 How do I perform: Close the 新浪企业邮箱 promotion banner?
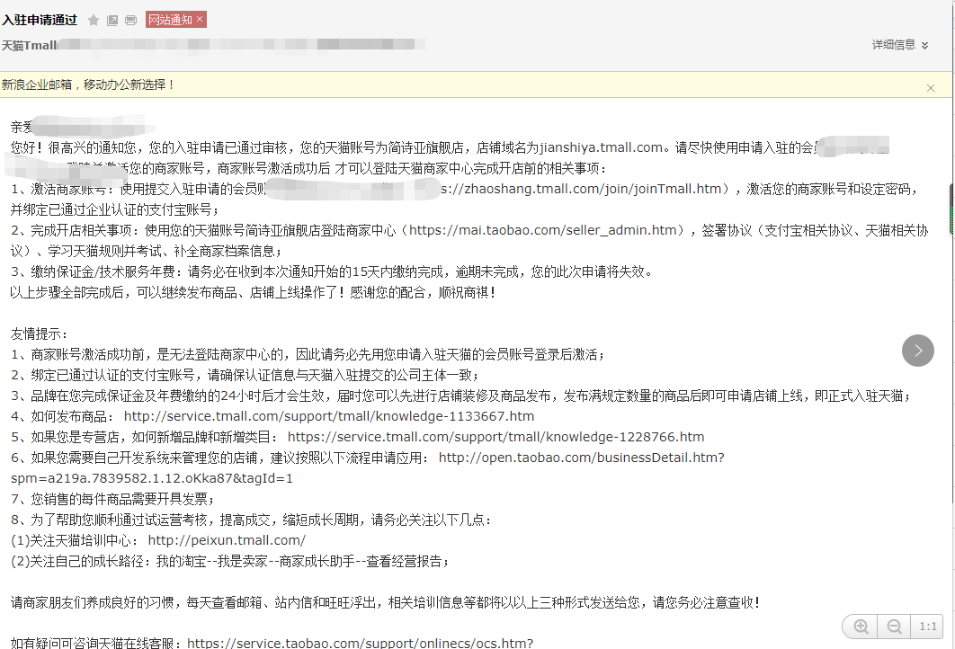click(931, 88)
